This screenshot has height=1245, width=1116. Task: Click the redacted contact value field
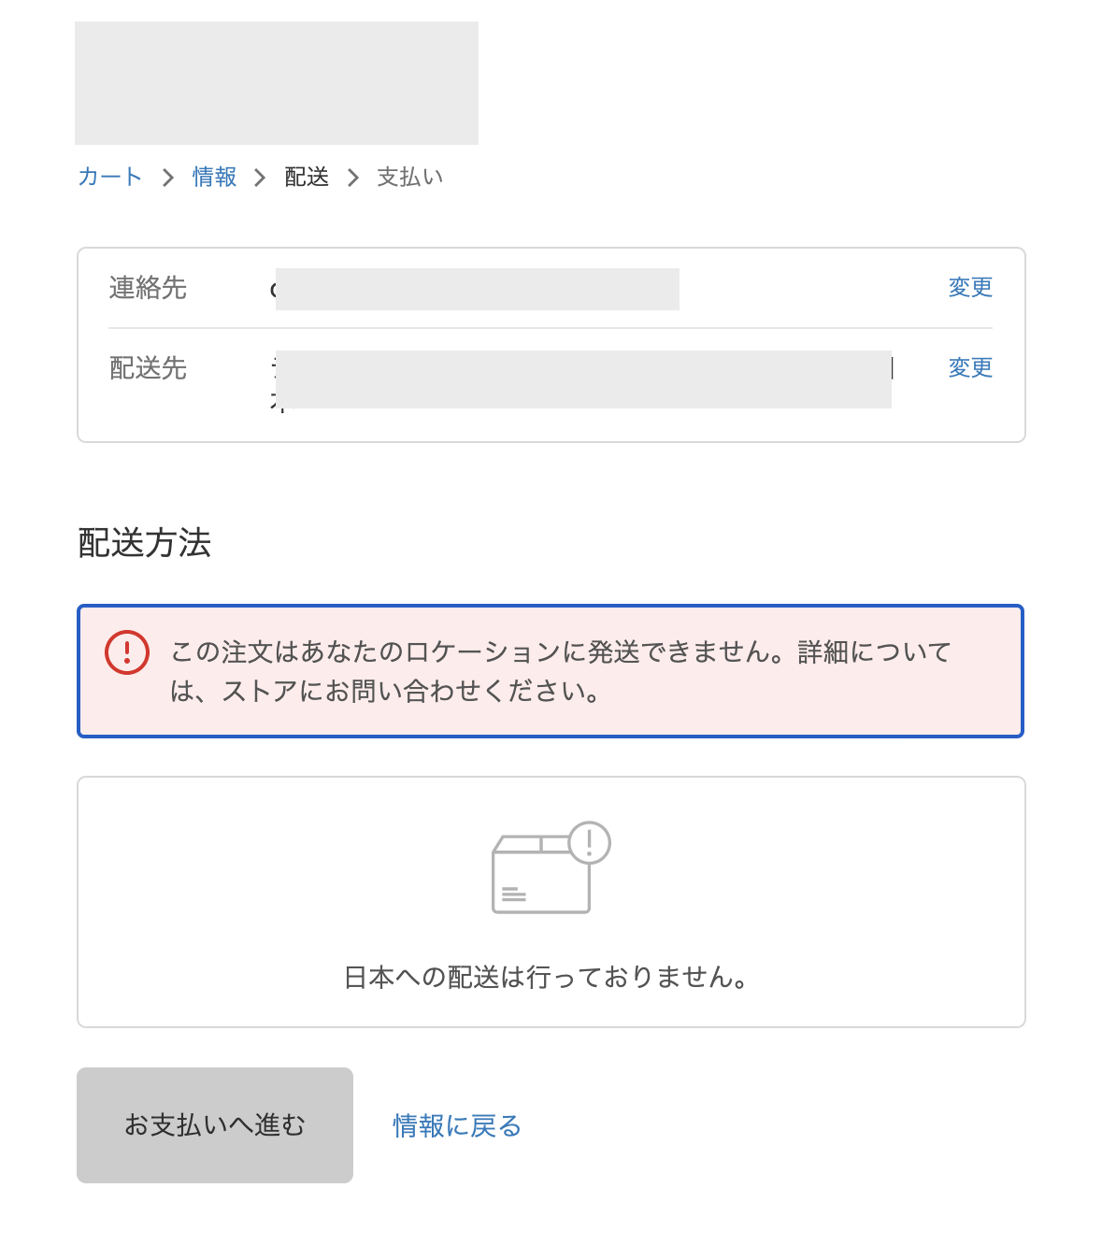(x=477, y=289)
